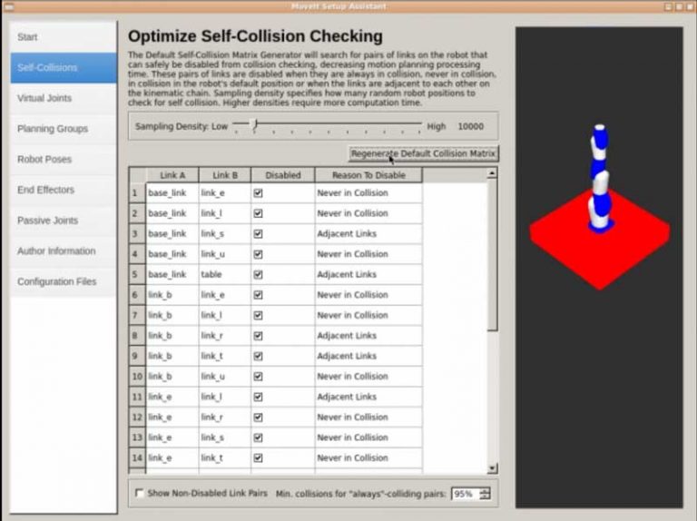Click the window menu icon in title bar
Viewport: 697px width, 521px height.
pyautogui.click(x=8, y=6)
